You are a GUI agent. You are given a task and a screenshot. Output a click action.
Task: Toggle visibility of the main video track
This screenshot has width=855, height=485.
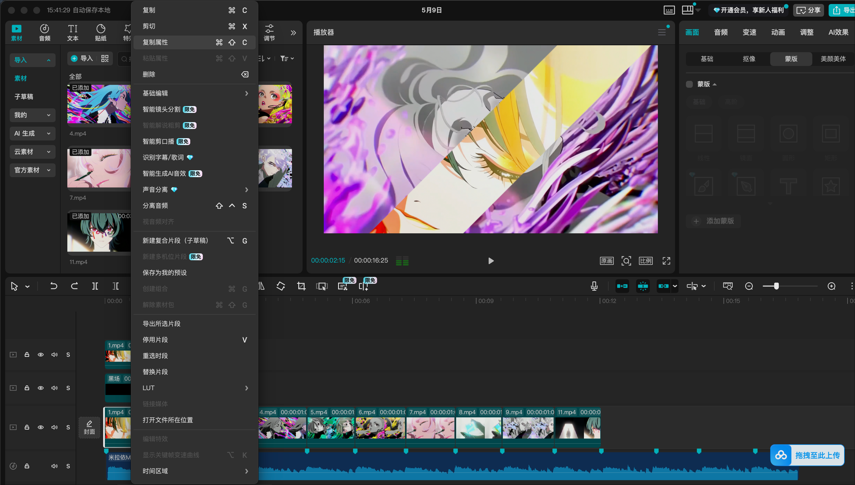point(41,427)
